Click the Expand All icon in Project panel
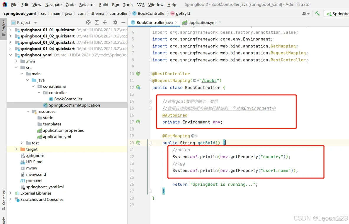349x224 pixels. pyautogui.click(x=97, y=22)
